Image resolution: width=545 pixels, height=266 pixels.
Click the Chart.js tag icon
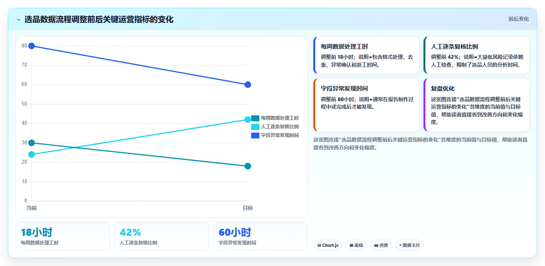coord(319,246)
